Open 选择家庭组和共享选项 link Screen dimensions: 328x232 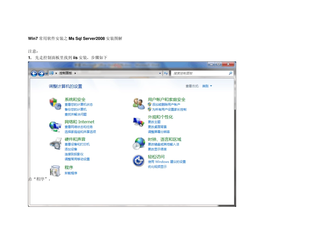(x=80, y=132)
